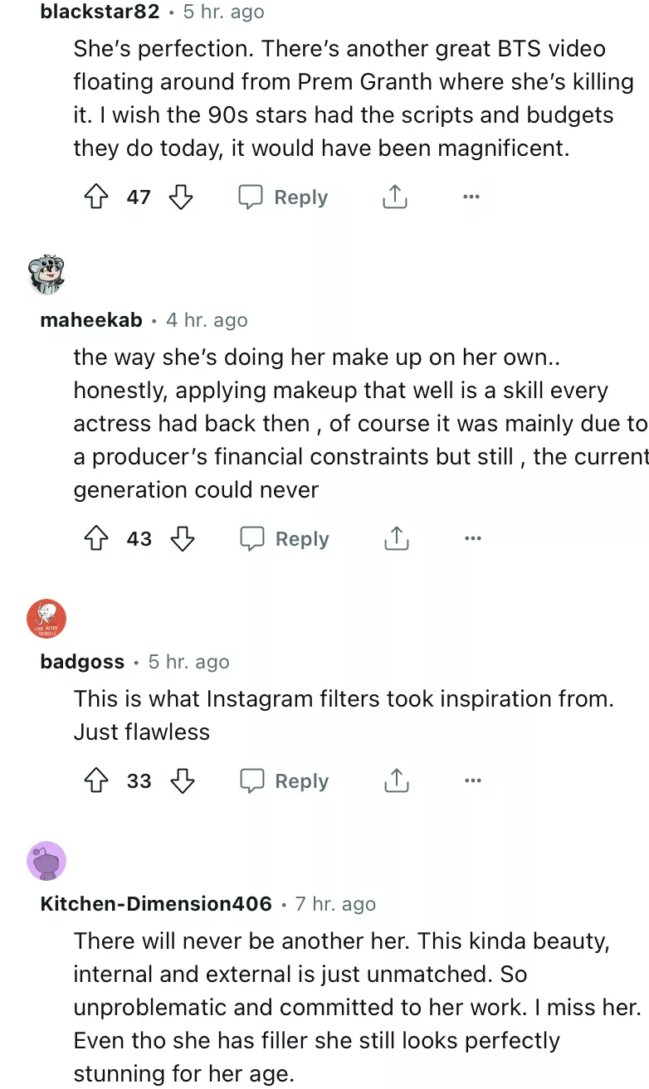Downvote badgoss's comment

point(182,781)
